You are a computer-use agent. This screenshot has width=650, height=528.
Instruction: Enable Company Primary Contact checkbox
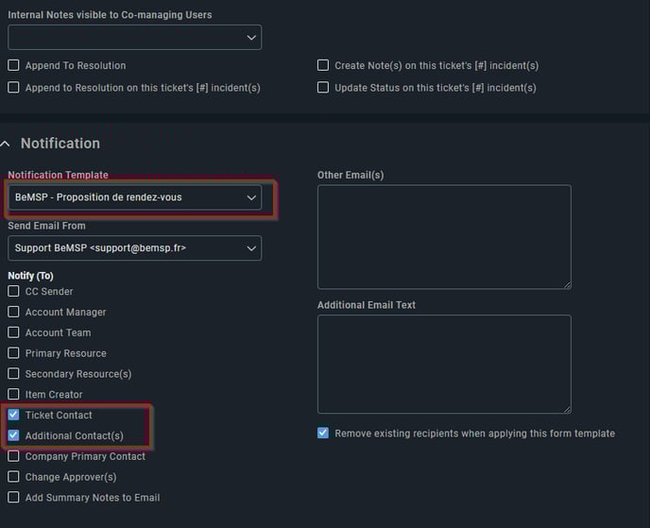(x=13, y=456)
